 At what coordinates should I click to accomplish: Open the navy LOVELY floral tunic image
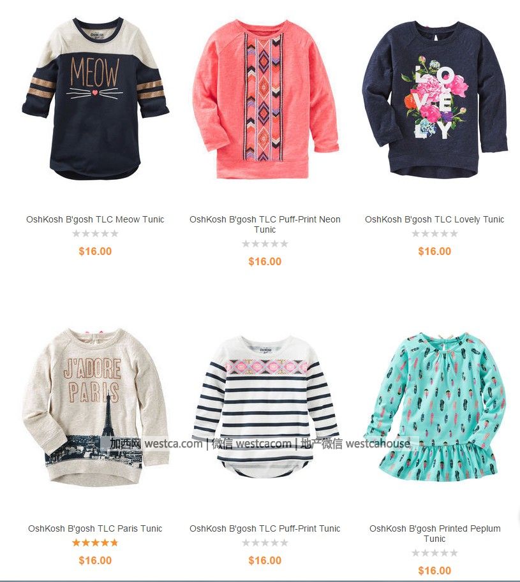(435, 99)
